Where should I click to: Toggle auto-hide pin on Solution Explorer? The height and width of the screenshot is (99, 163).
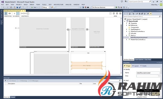tap(159, 11)
